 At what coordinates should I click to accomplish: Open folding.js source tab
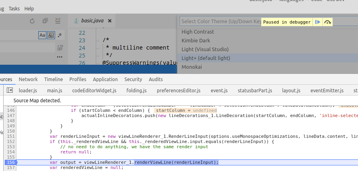136,91
